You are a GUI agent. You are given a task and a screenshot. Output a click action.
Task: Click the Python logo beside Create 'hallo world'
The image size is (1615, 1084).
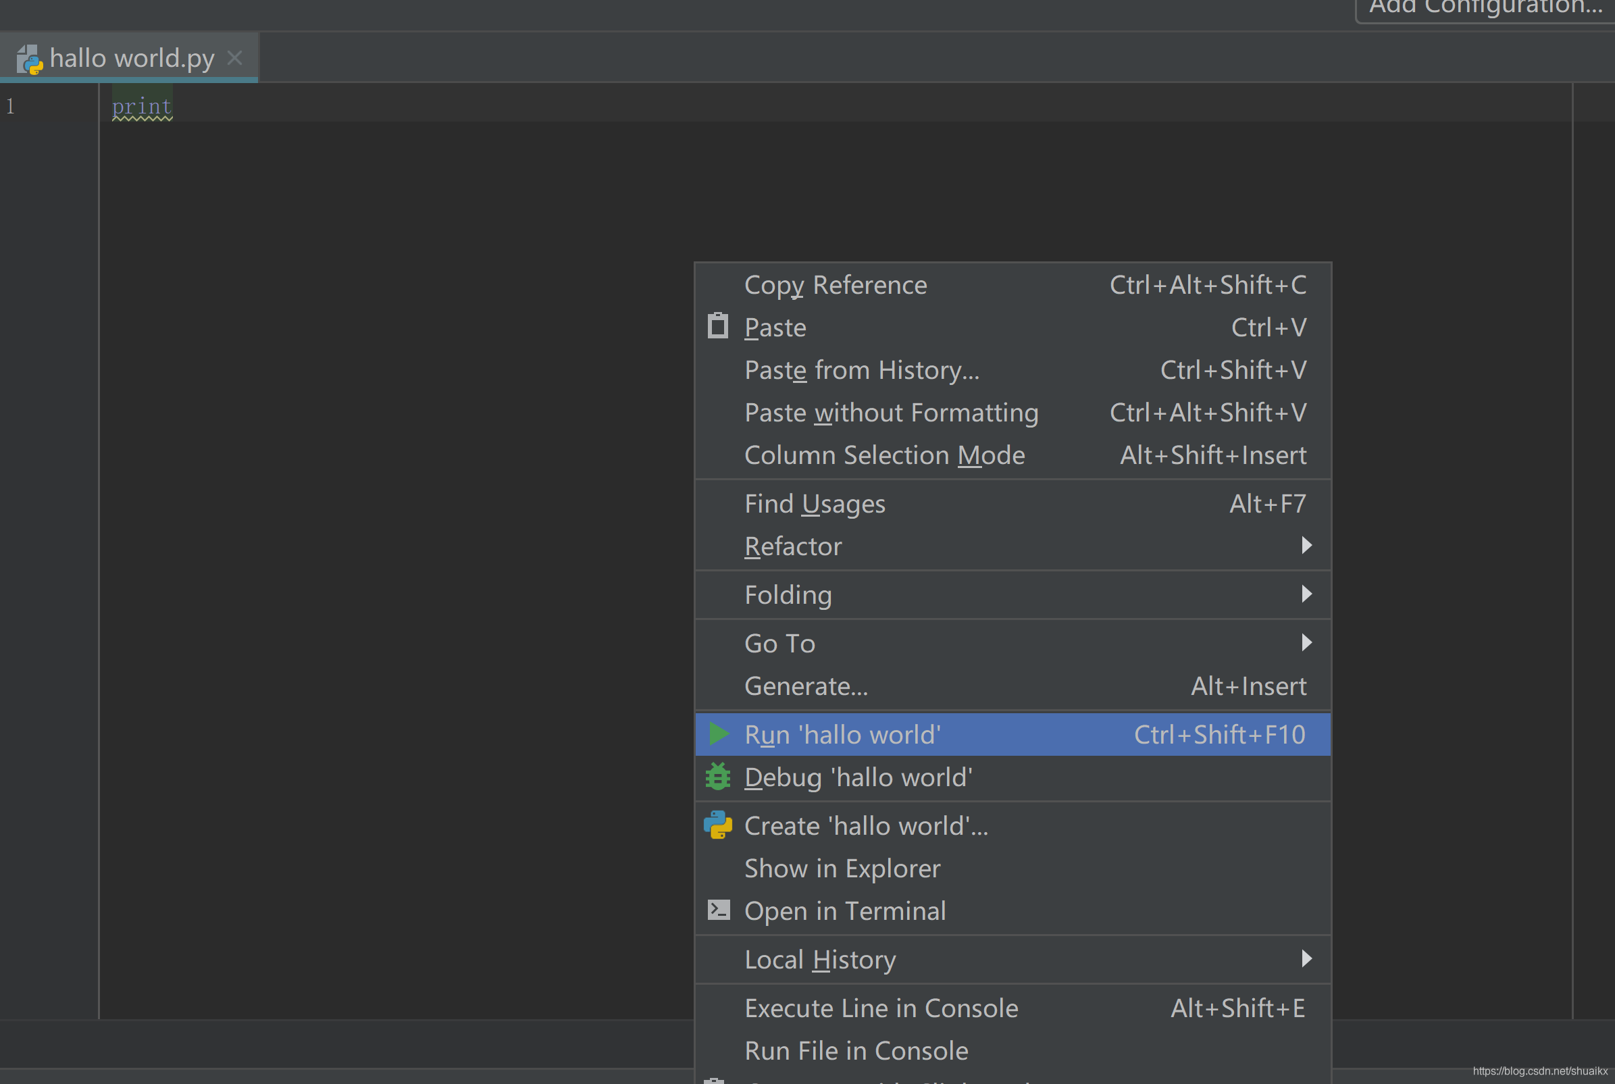point(717,825)
